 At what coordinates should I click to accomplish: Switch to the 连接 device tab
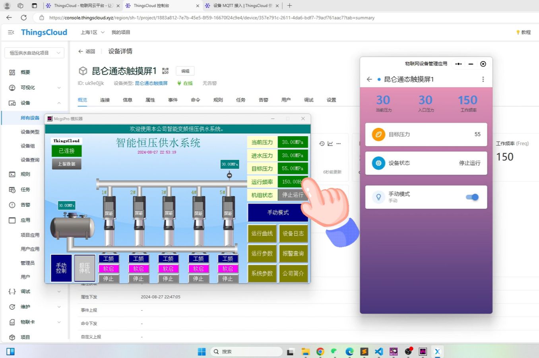(x=105, y=100)
